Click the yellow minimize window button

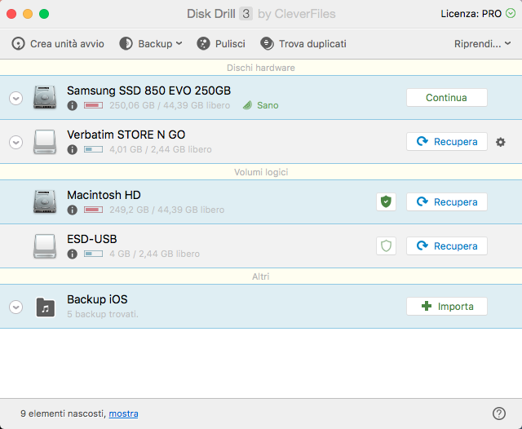[x=28, y=14]
